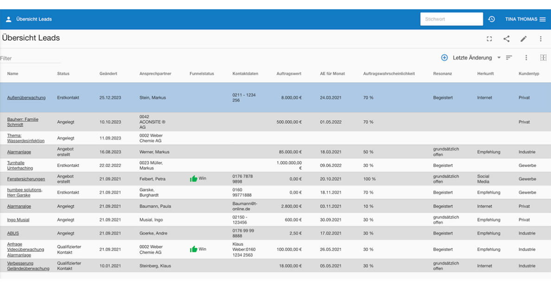Expand the Letzte Änderung sort dropdown
This screenshot has width=551, height=288.
point(499,58)
